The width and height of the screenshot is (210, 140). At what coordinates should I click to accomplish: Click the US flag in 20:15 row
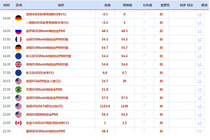[19, 81]
